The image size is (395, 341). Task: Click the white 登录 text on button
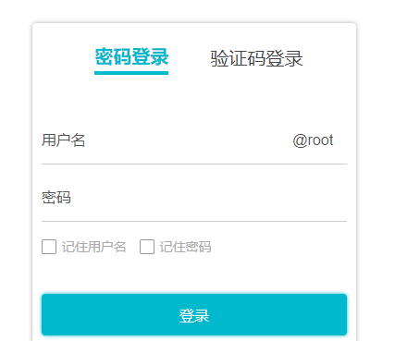pos(194,316)
